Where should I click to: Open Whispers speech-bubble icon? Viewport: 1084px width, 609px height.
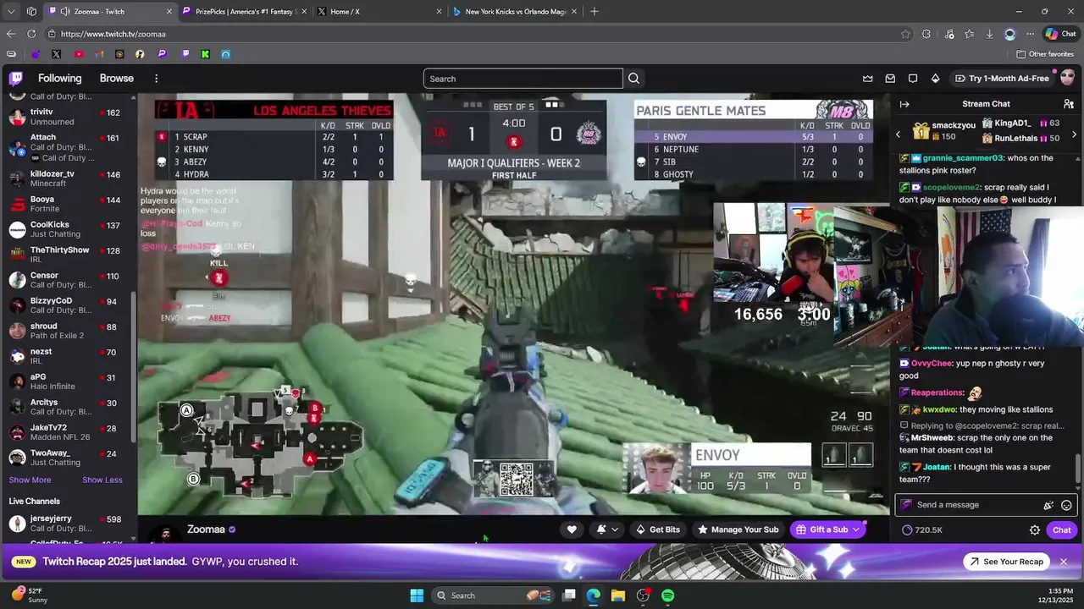(913, 79)
